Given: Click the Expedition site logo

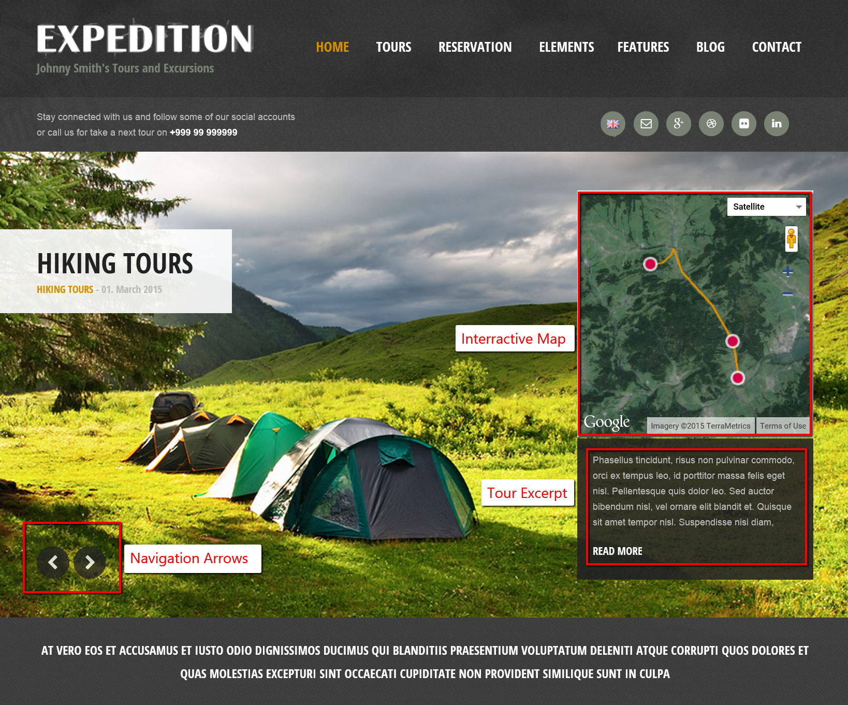Looking at the screenshot, I should [145, 39].
